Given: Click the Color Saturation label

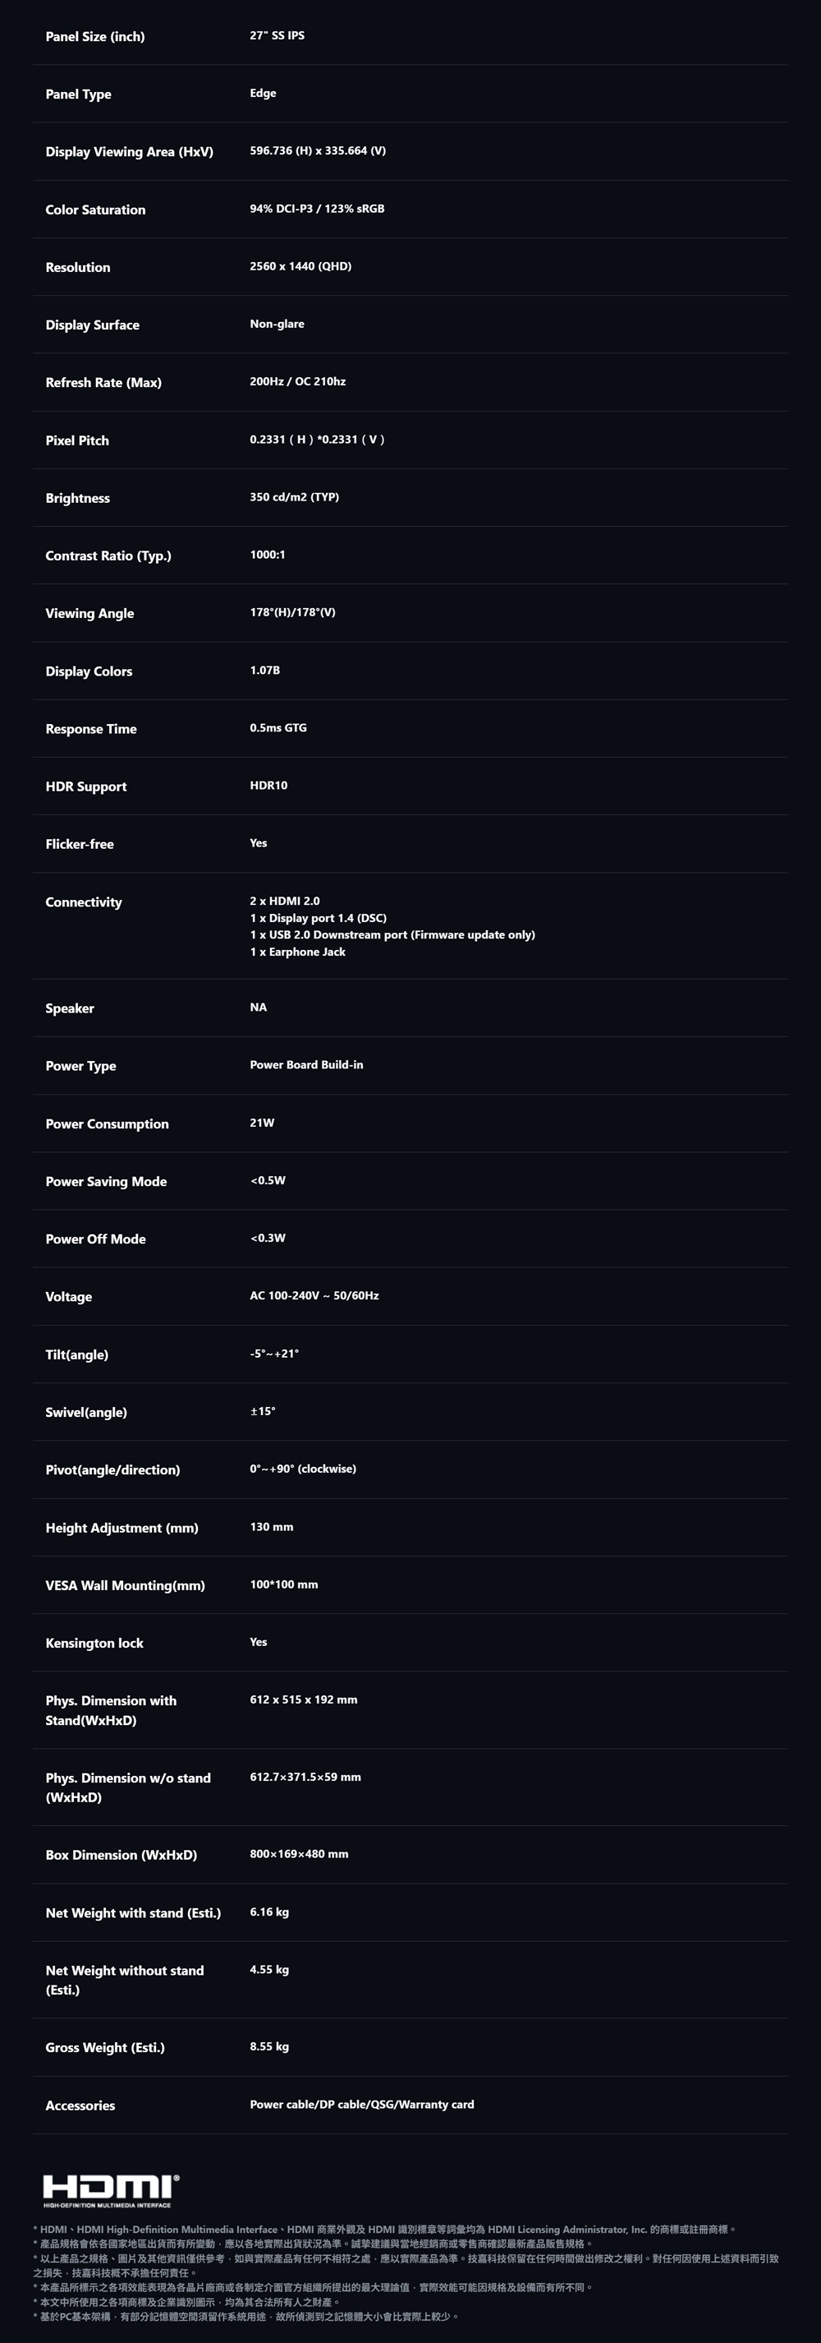Looking at the screenshot, I should point(95,210).
